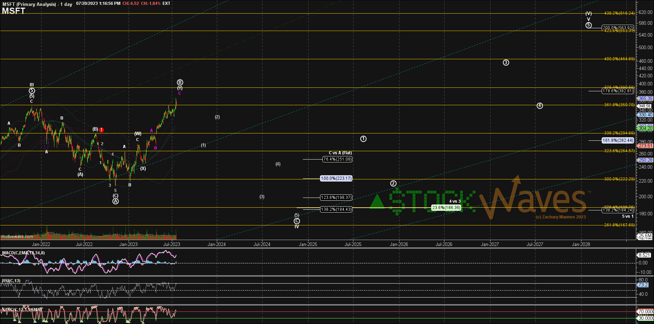Click the purple dashed ellipse annotation
This screenshot has height=324, width=654.
[x=46, y=143]
